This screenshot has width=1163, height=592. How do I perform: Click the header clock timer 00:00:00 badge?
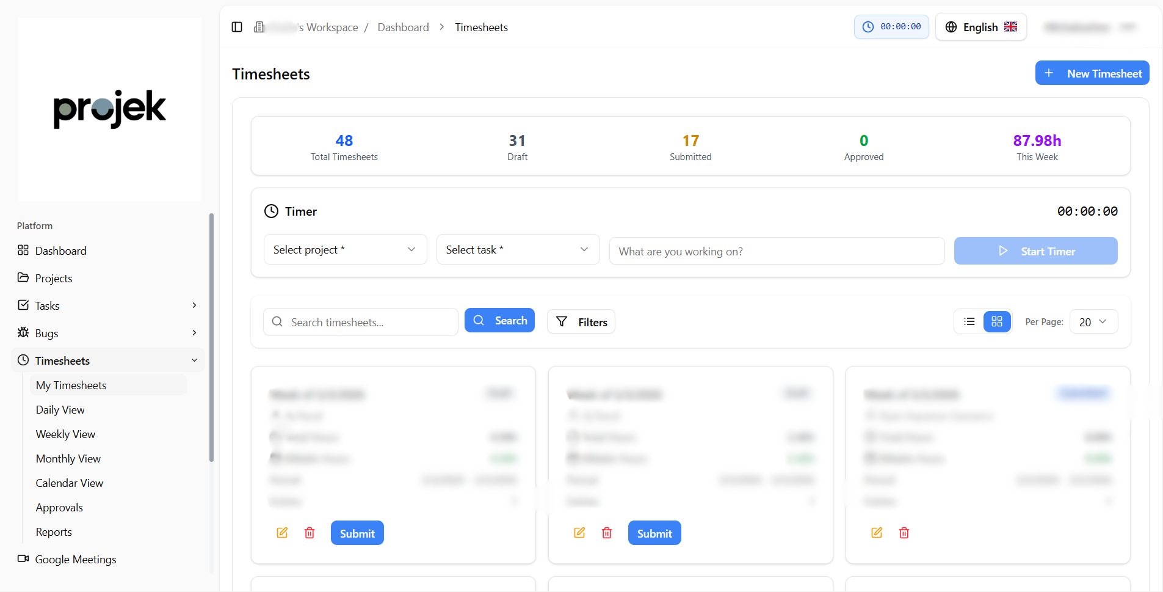click(891, 27)
